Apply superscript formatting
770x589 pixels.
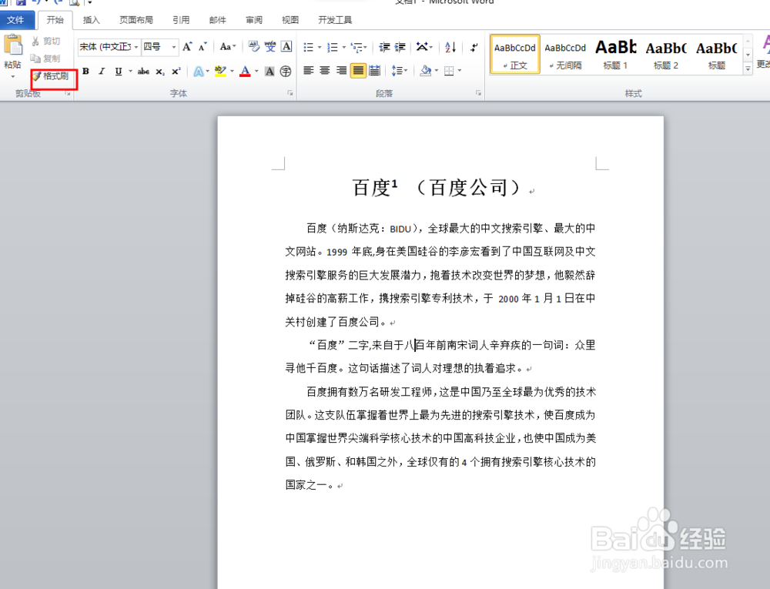click(x=176, y=72)
